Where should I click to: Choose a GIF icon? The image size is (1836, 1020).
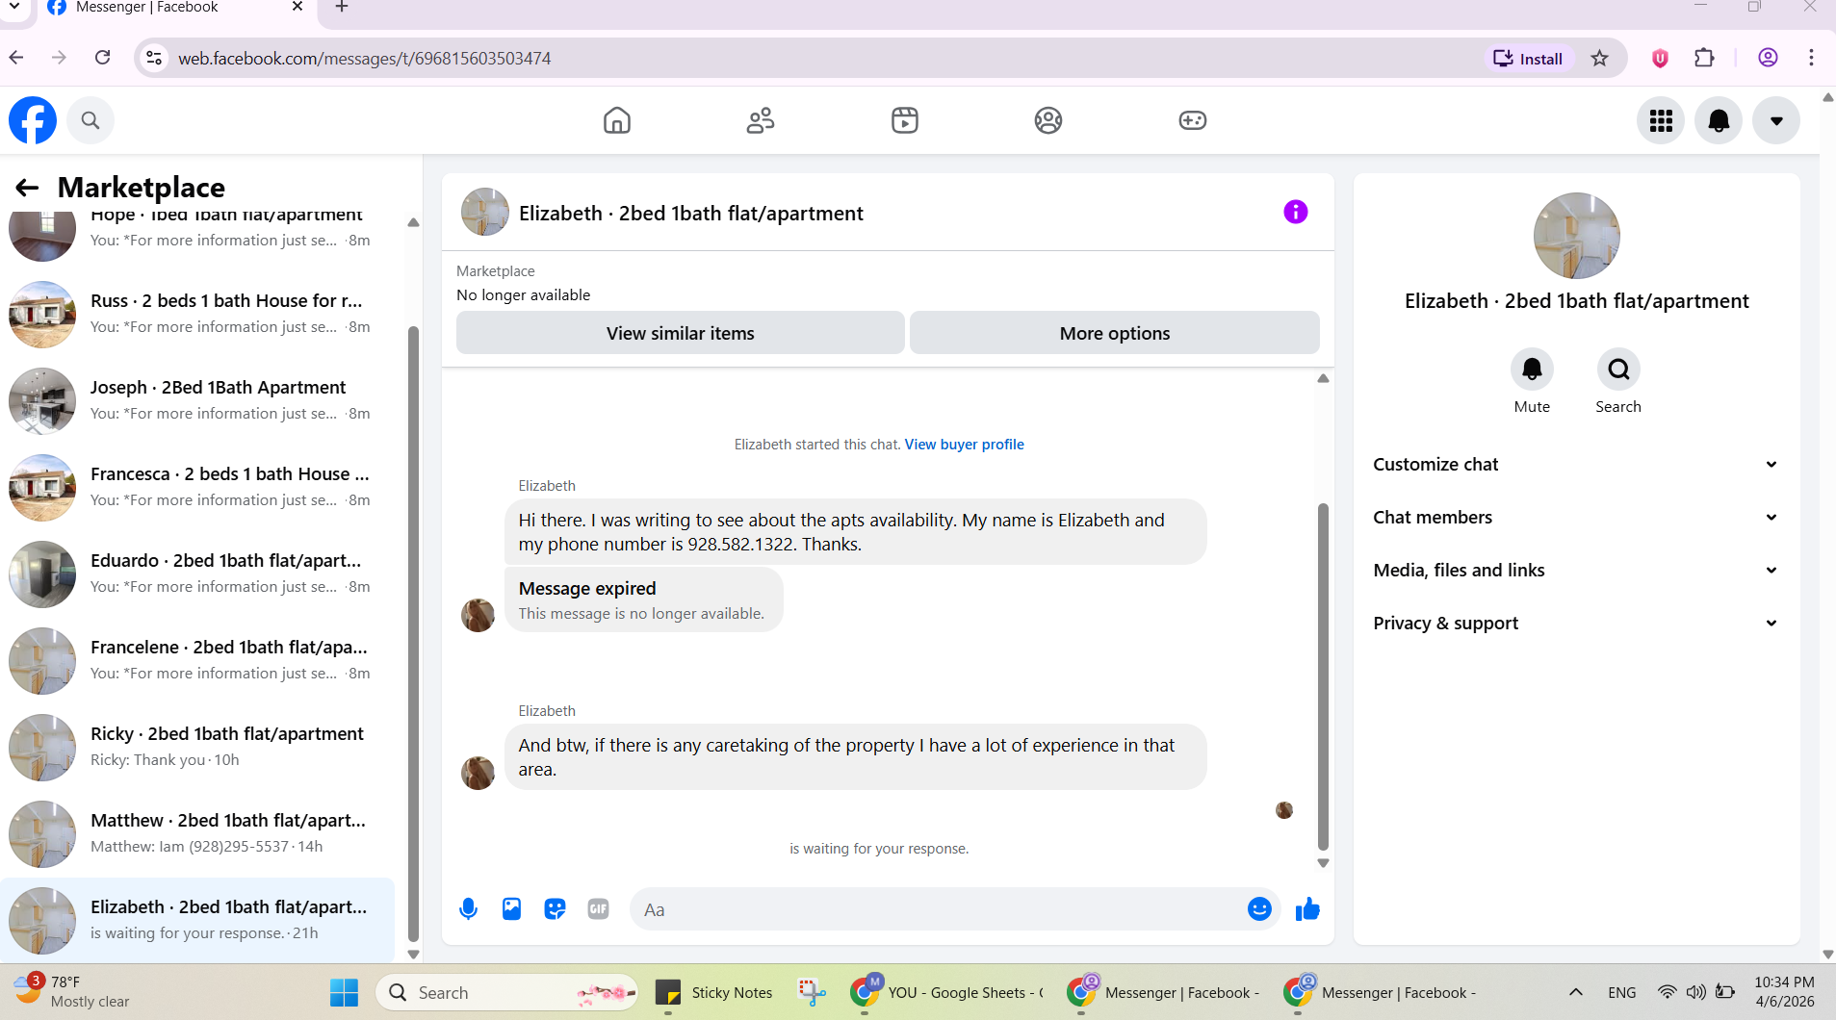[x=598, y=909]
